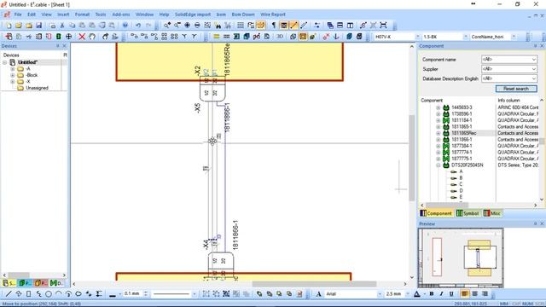Viewport: 546px width, 307px height.
Task: Click the line width 0.1 mm field
Action: pyautogui.click(x=132, y=294)
